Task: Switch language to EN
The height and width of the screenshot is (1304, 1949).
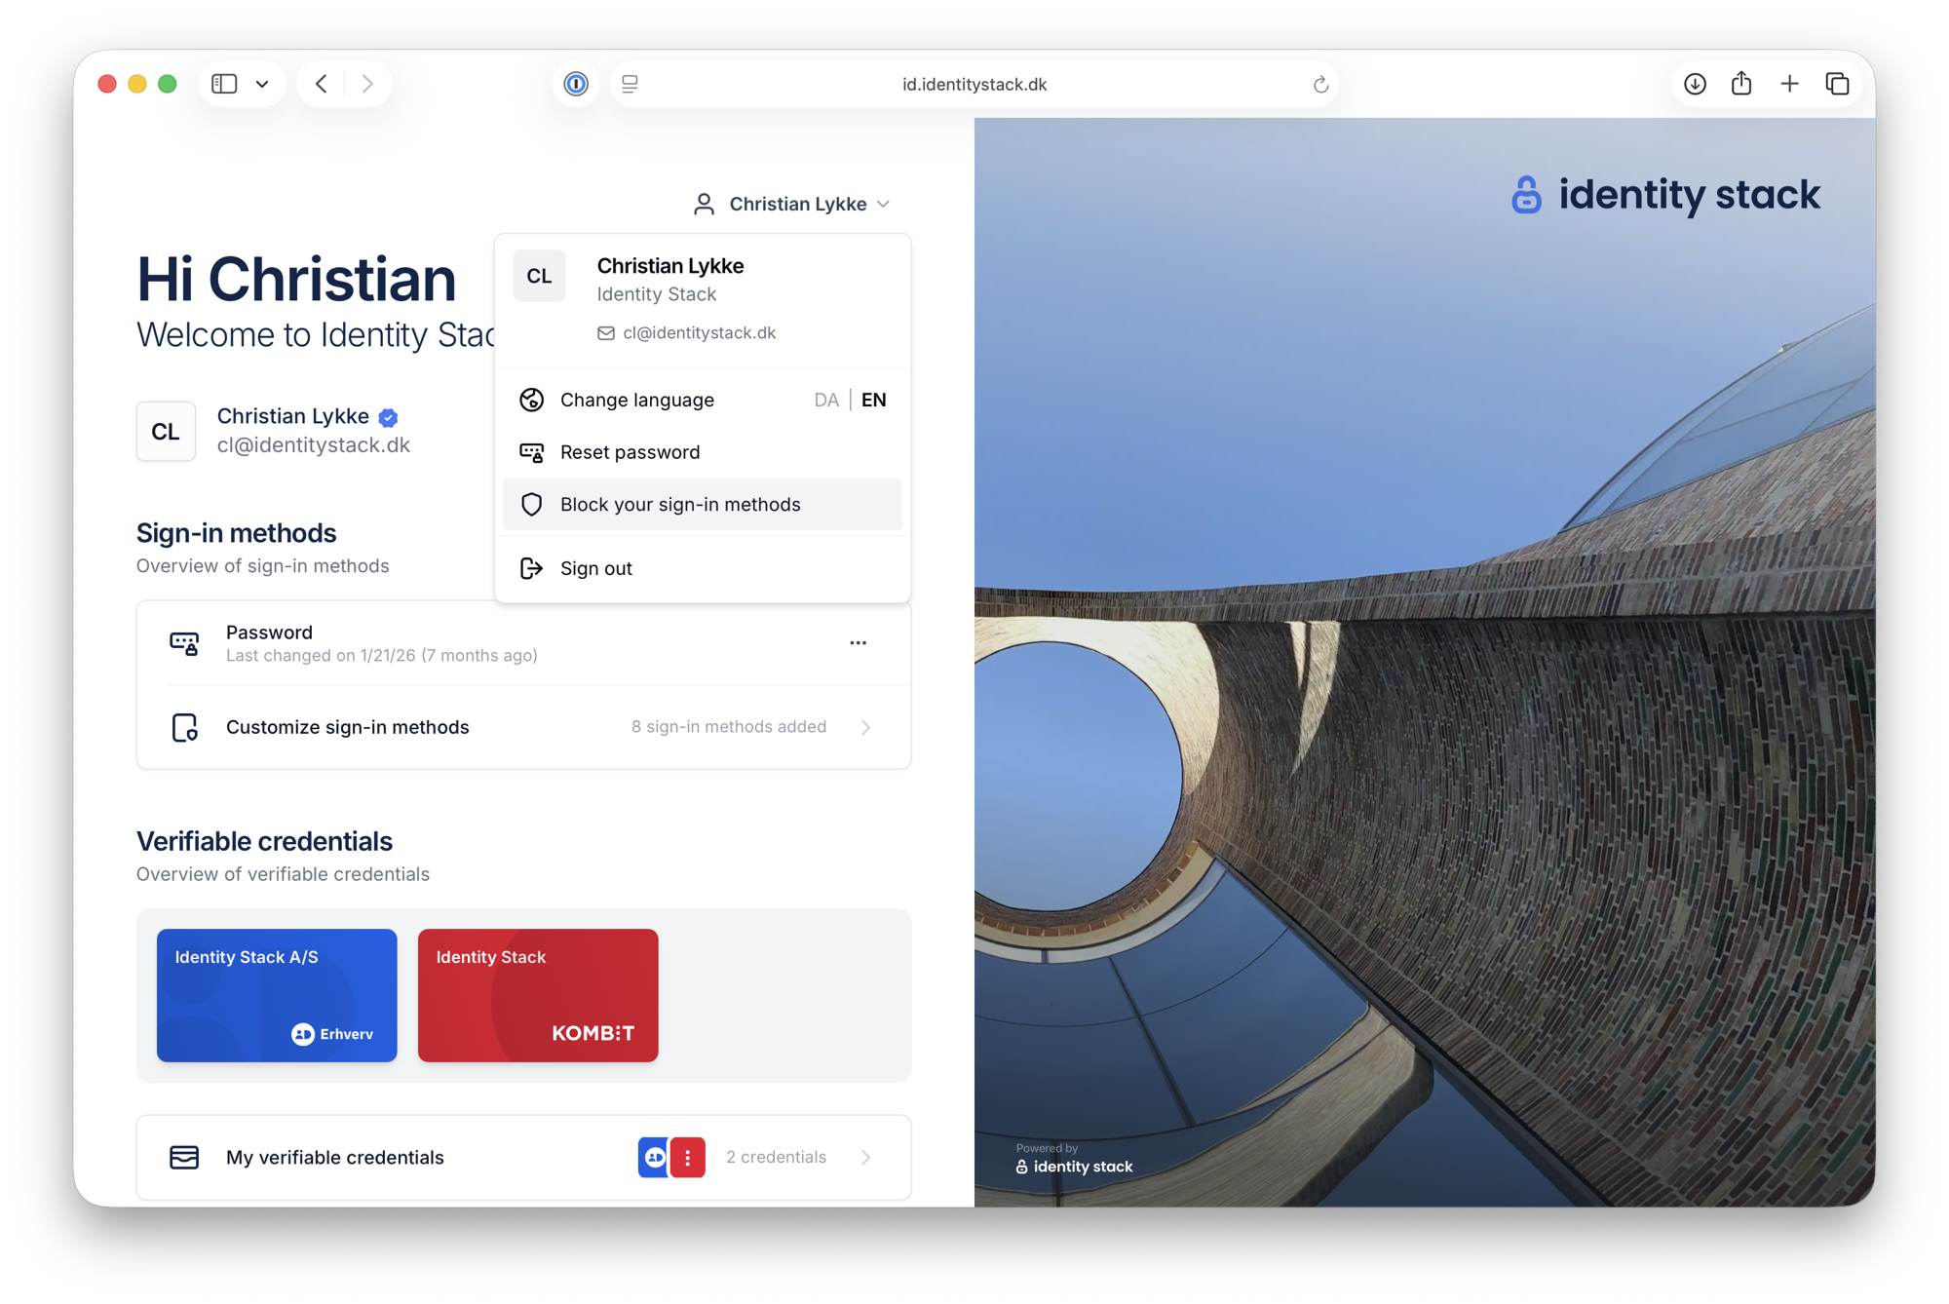Action: 874,400
